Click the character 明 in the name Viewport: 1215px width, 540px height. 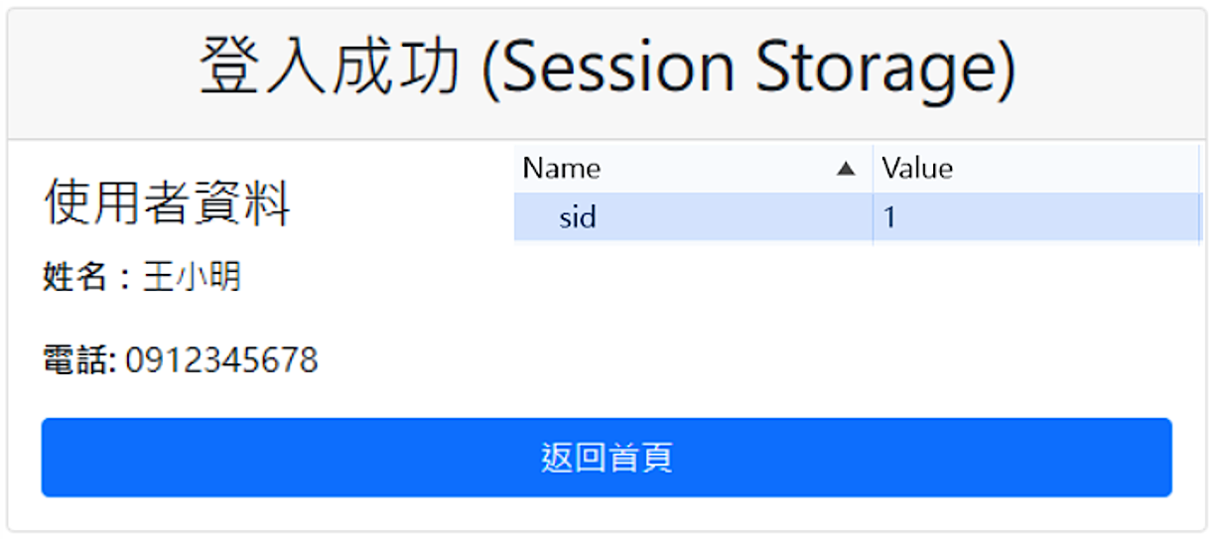(225, 277)
